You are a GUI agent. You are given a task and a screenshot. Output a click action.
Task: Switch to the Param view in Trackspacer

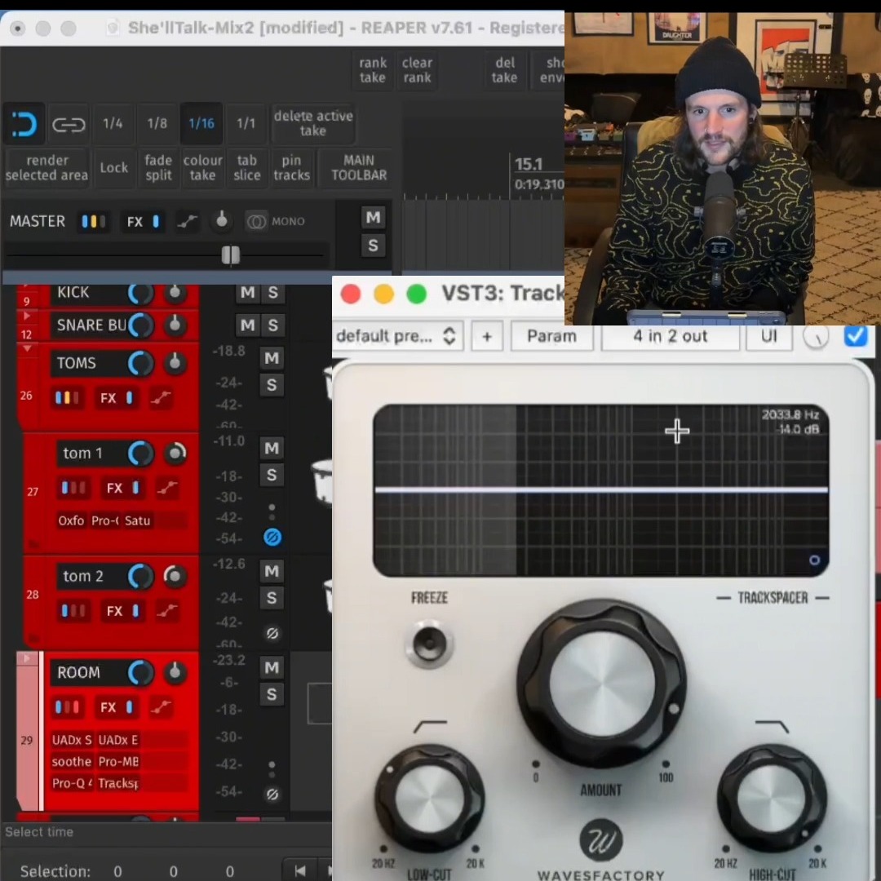tap(551, 335)
